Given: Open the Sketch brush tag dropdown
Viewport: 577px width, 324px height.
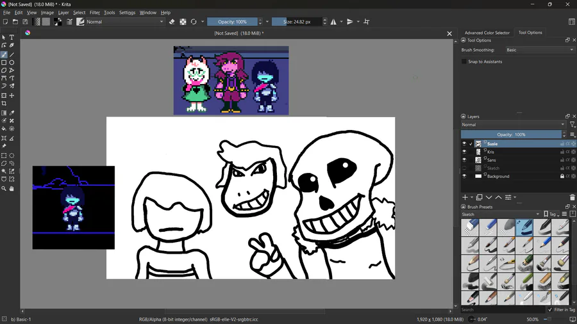Looking at the screenshot, I should 501,214.
